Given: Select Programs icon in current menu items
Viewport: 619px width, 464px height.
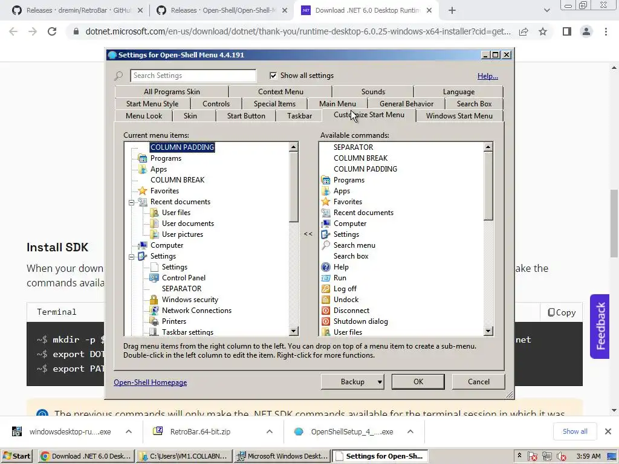Looking at the screenshot, I should [143, 158].
